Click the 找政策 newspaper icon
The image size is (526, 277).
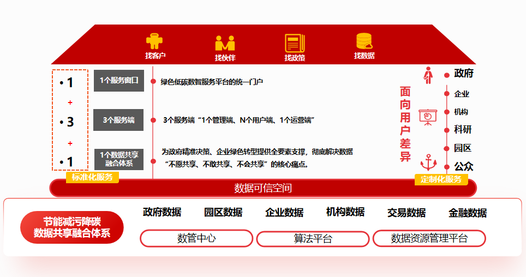tap(295, 43)
